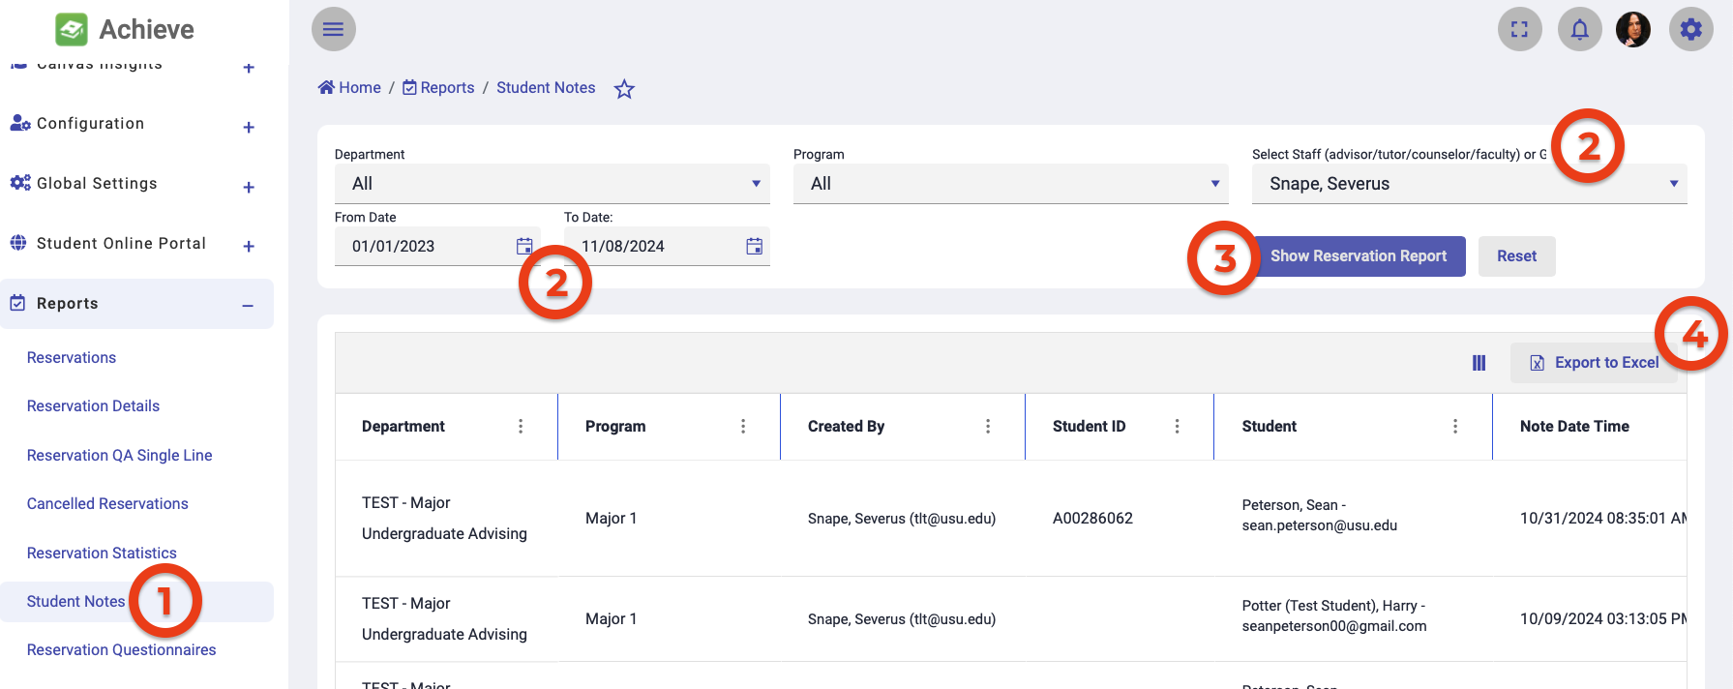Open From Date calendar picker icon

tap(524, 246)
